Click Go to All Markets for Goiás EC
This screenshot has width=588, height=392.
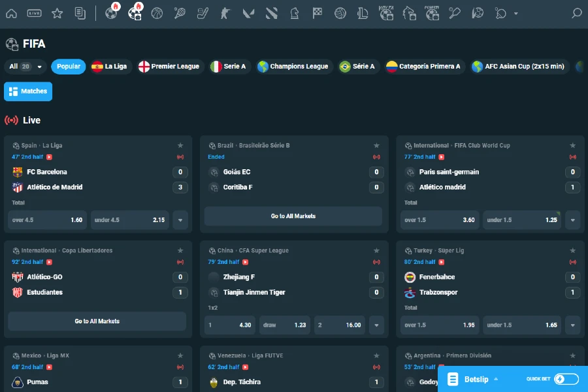(x=293, y=216)
